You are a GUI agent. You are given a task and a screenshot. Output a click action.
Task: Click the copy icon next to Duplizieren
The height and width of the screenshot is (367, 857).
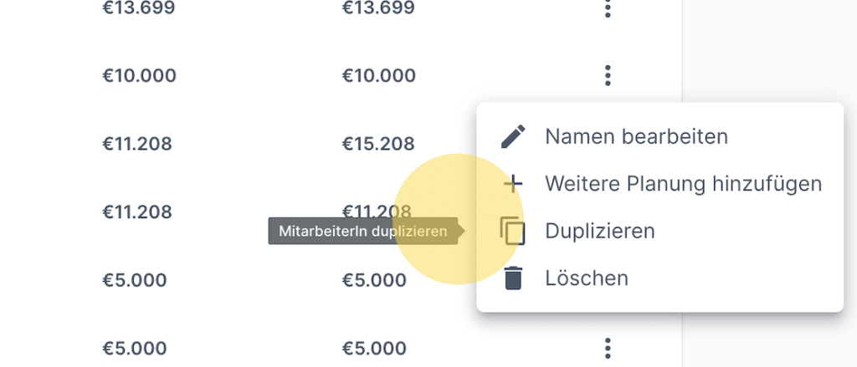512,231
